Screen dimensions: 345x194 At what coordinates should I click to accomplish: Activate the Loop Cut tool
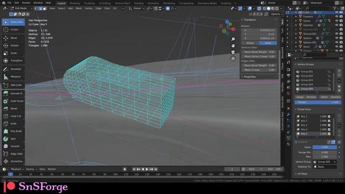13,116
